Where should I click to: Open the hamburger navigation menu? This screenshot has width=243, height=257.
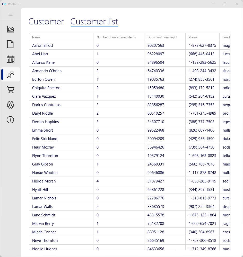pyautogui.click(x=11, y=14)
